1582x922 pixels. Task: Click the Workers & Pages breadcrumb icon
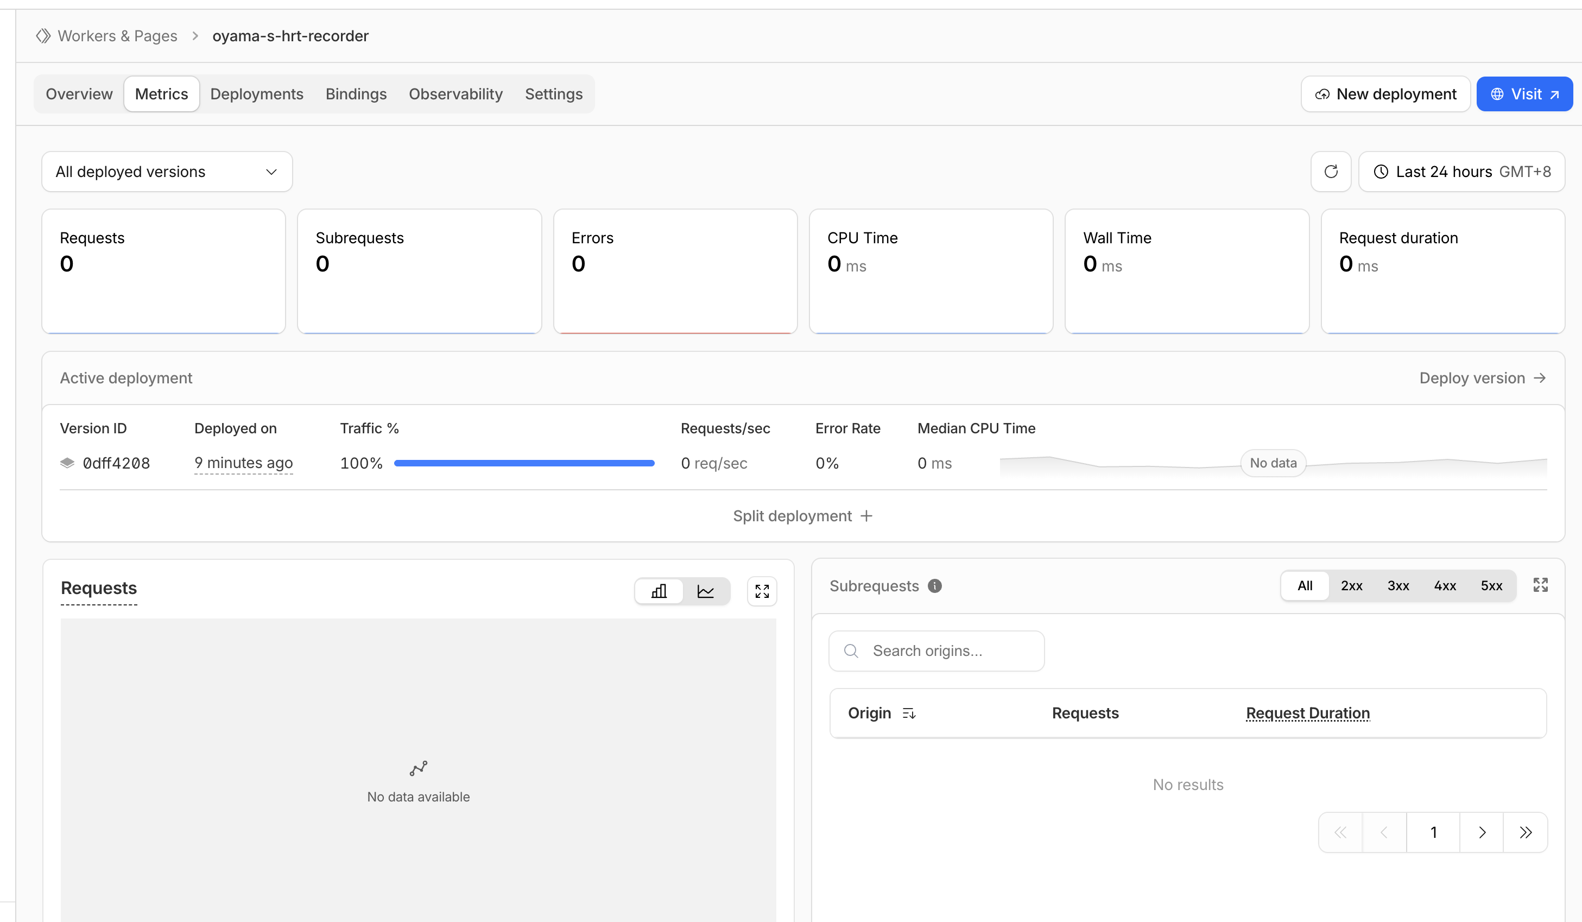point(43,36)
